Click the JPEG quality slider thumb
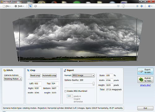The width and height of the screenshot is (155, 112). coord(94,84)
